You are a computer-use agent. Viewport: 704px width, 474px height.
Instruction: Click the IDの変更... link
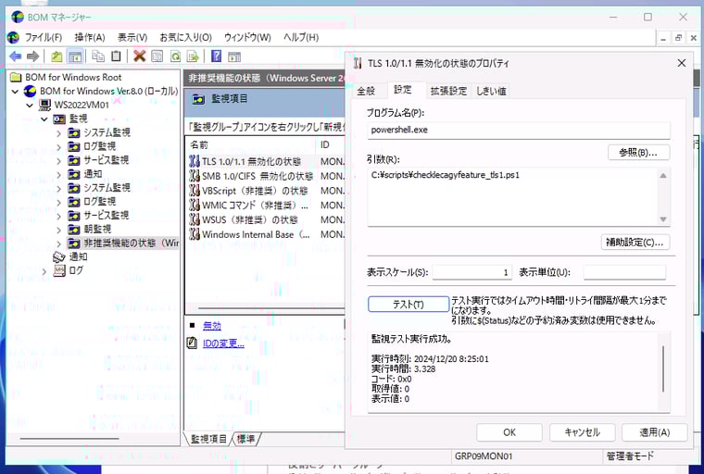223,343
